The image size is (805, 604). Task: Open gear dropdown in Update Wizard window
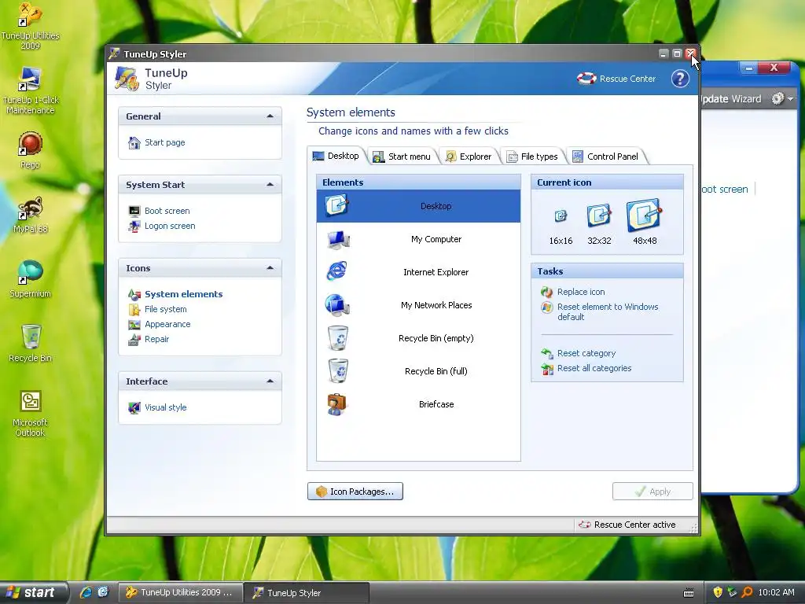tap(782, 98)
